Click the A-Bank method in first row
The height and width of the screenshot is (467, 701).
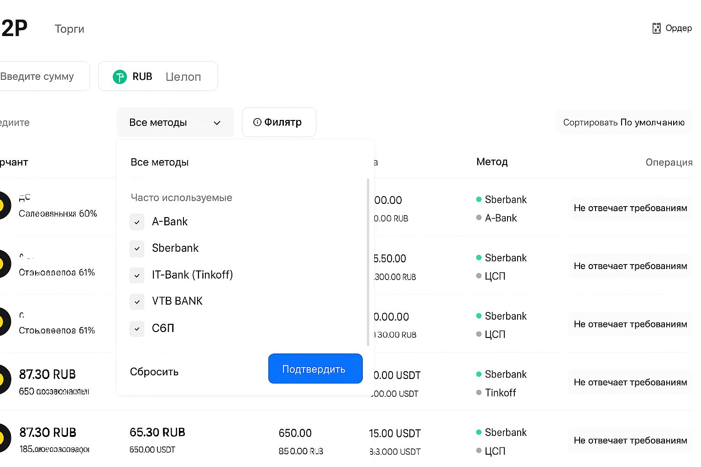pos(501,218)
